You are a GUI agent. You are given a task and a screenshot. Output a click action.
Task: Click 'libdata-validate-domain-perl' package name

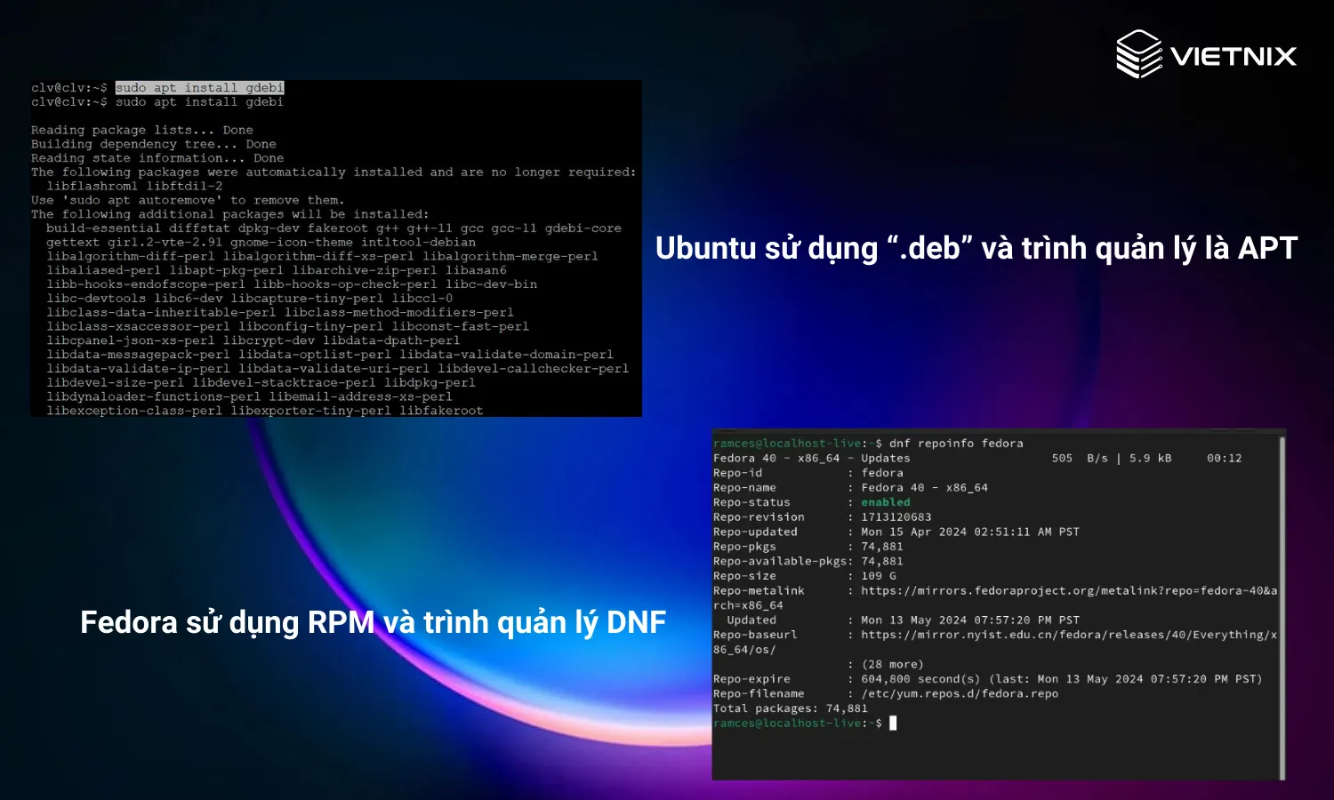[x=506, y=355]
